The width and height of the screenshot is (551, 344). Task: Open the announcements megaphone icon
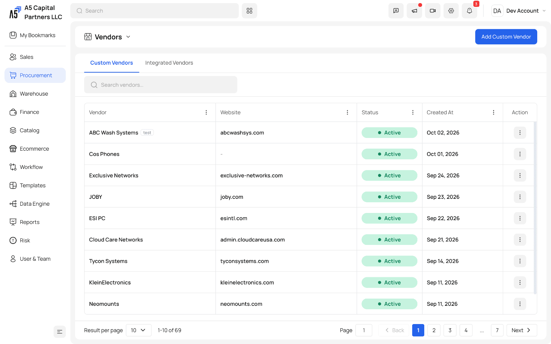414,11
